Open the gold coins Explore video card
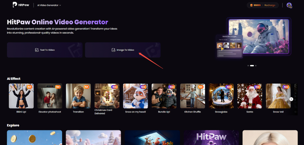This screenshot has height=145, width=304. point(35,138)
